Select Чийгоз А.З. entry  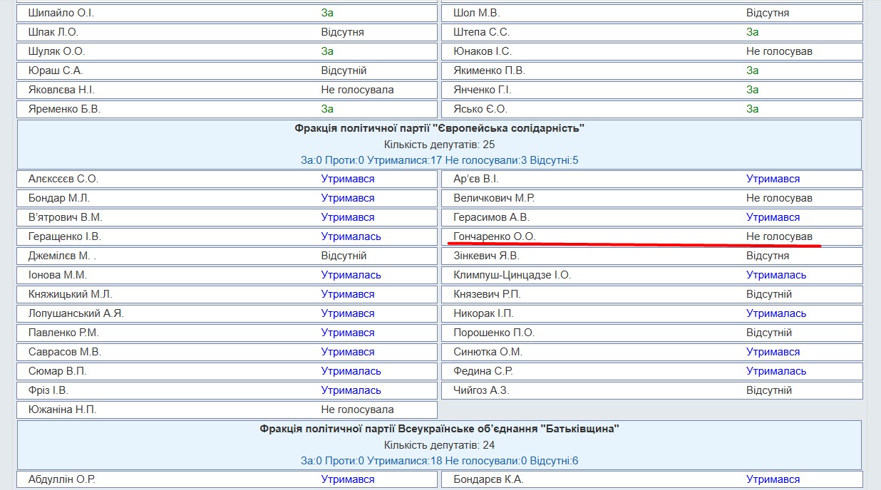(481, 390)
